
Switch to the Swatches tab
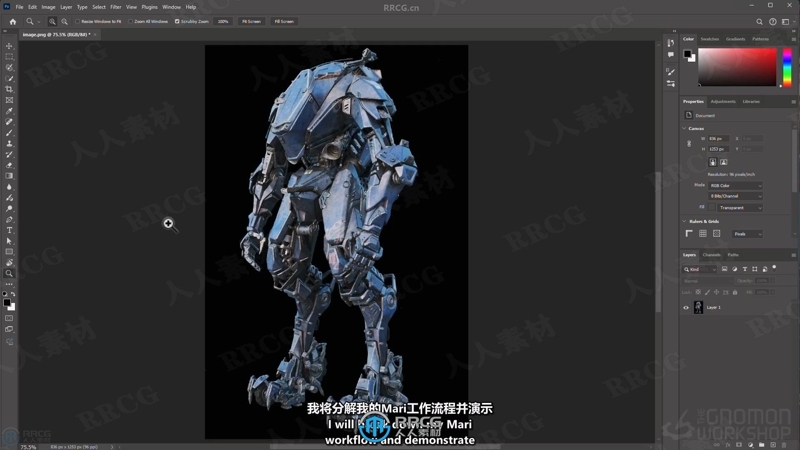710,39
